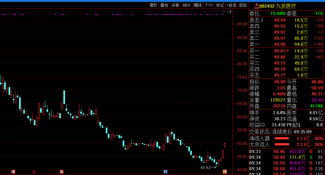
Task: Click the R 1000 badge beside stock code
Action: (x=256, y=6)
